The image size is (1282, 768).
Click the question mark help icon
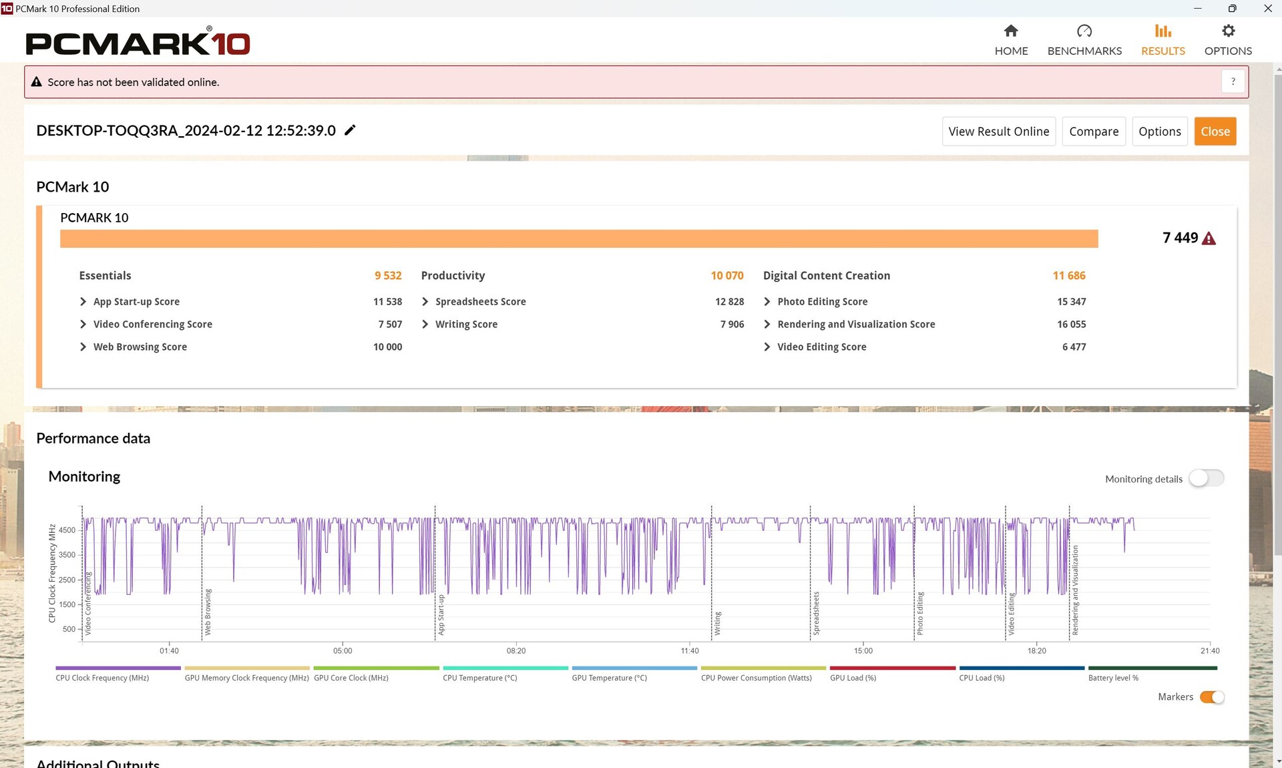pyautogui.click(x=1233, y=81)
